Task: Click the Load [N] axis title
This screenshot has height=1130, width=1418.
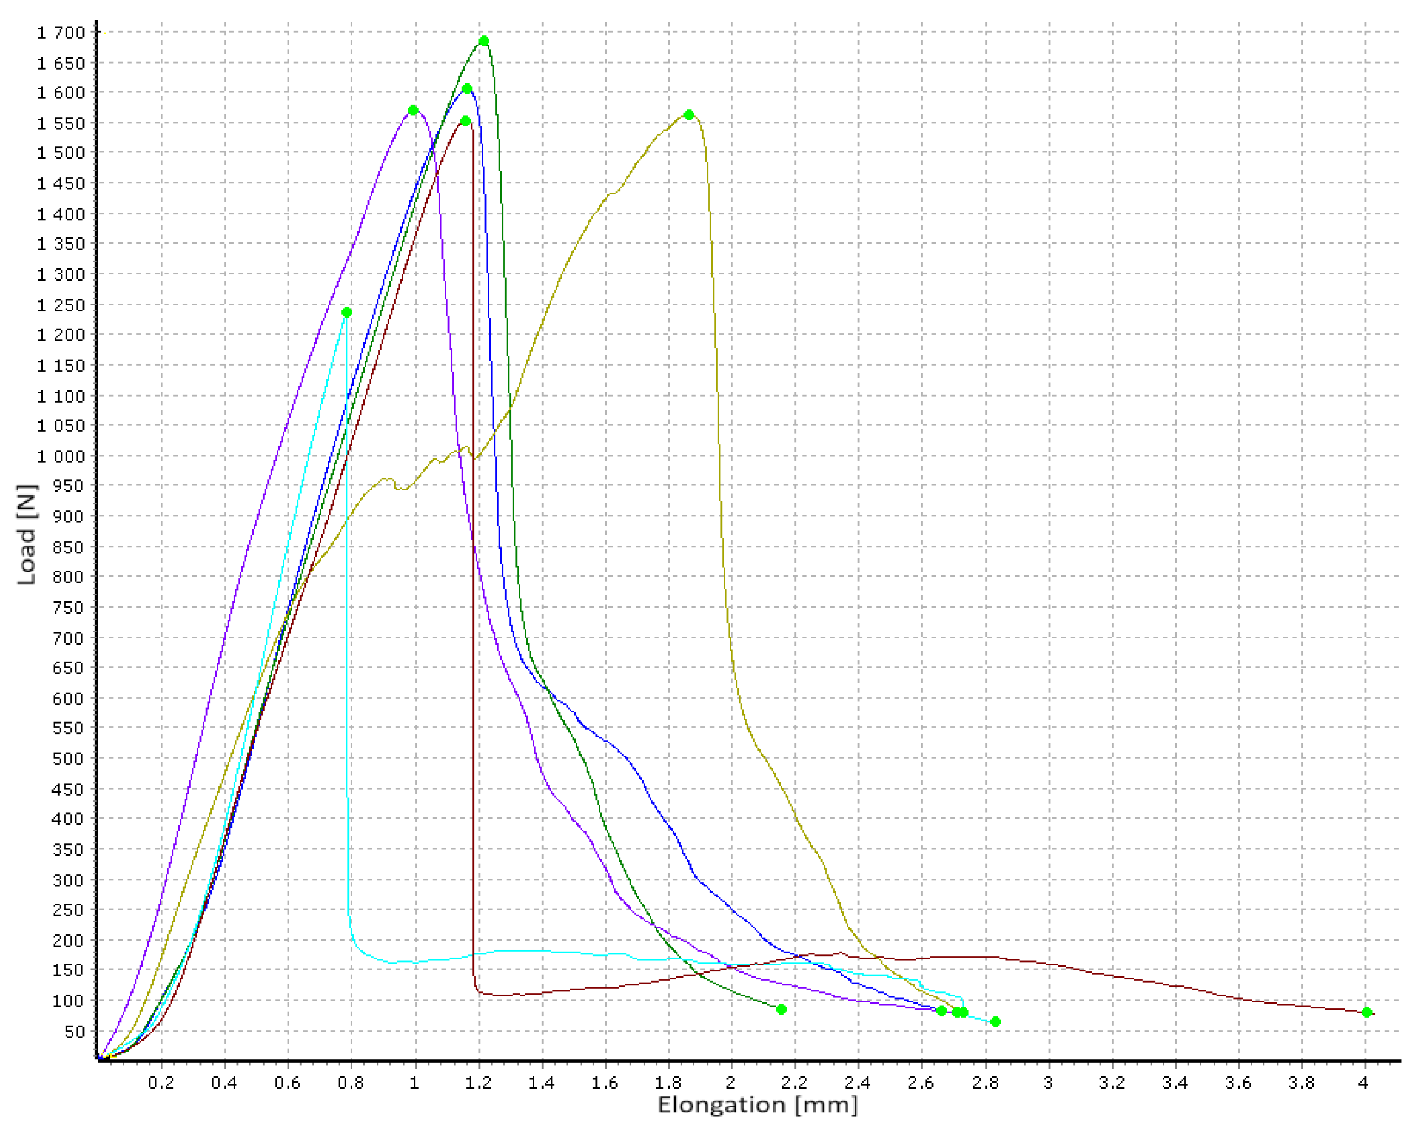Action: pyautogui.click(x=27, y=534)
